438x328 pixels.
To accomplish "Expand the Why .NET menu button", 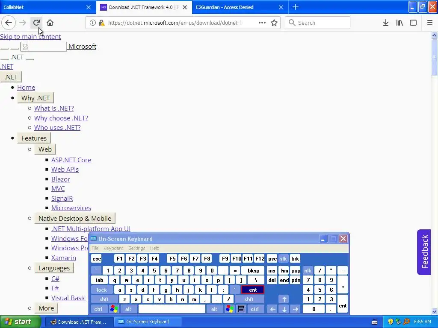I will 36,98.
